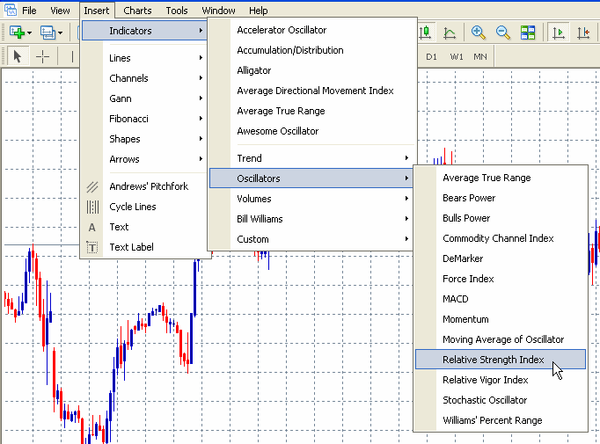Click the Andrews' Pitchfork slanted lines icon
The width and height of the screenshot is (600, 444).
point(92,186)
